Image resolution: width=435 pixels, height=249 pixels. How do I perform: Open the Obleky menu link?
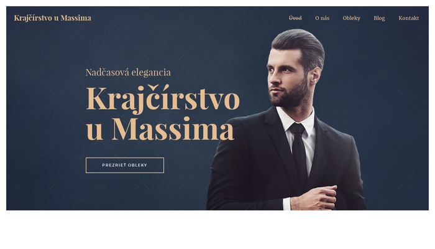pyautogui.click(x=351, y=18)
